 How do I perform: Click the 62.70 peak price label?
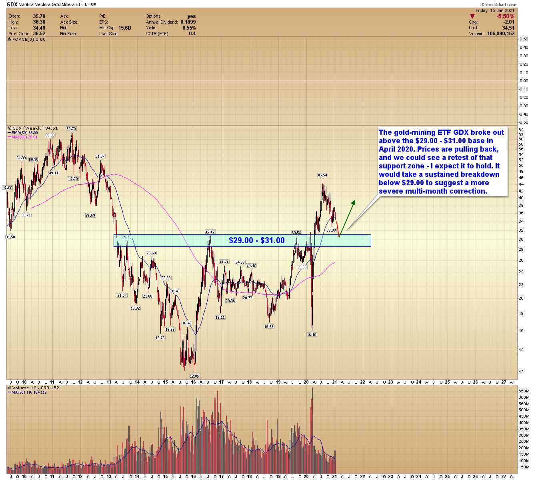(71, 128)
